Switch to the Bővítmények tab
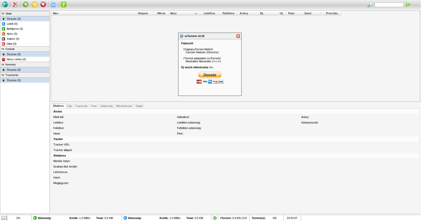Screen dimensions: 421x223 124,106
